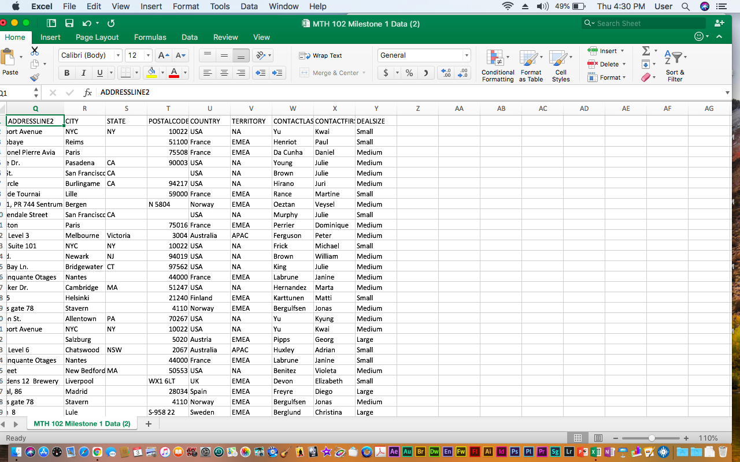Click Format as Table button
The image size is (740, 462).
pyautogui.click(x=531, y=65)
